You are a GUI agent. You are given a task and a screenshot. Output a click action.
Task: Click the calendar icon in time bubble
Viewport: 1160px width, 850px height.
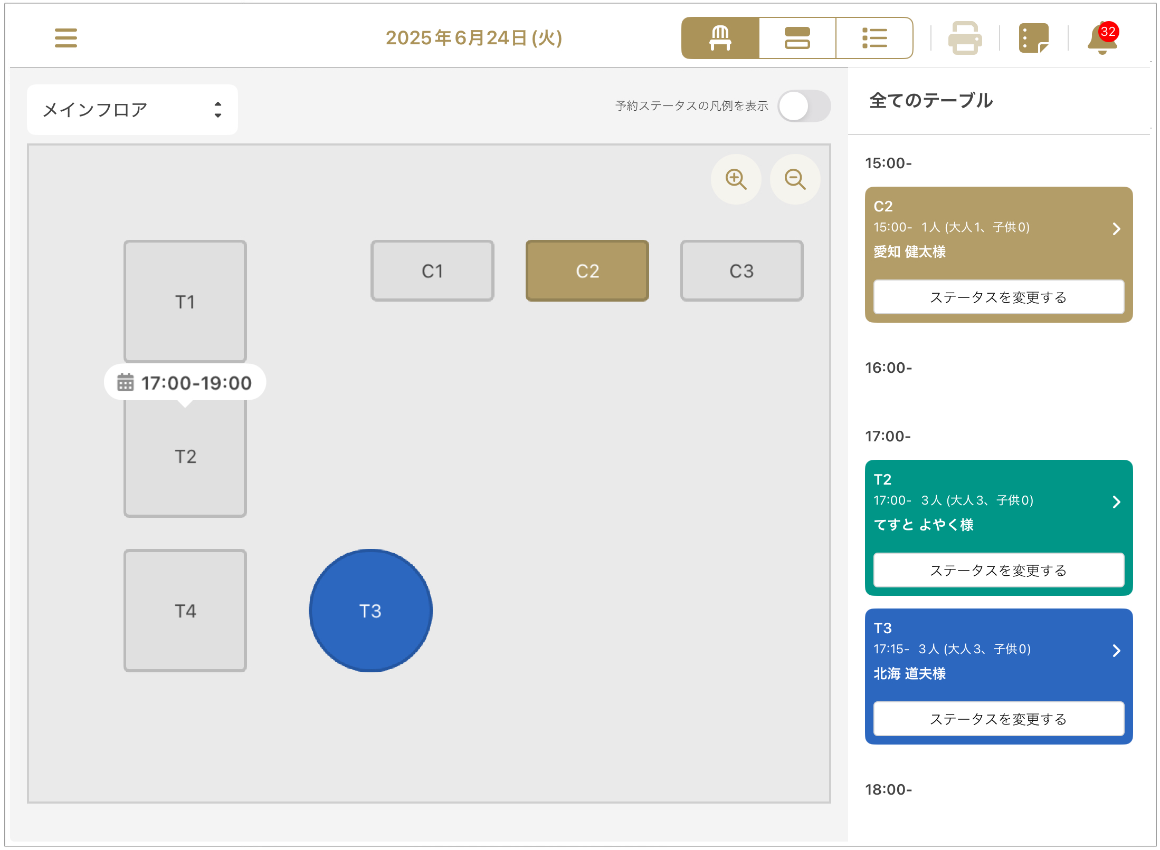coord(125,382)
